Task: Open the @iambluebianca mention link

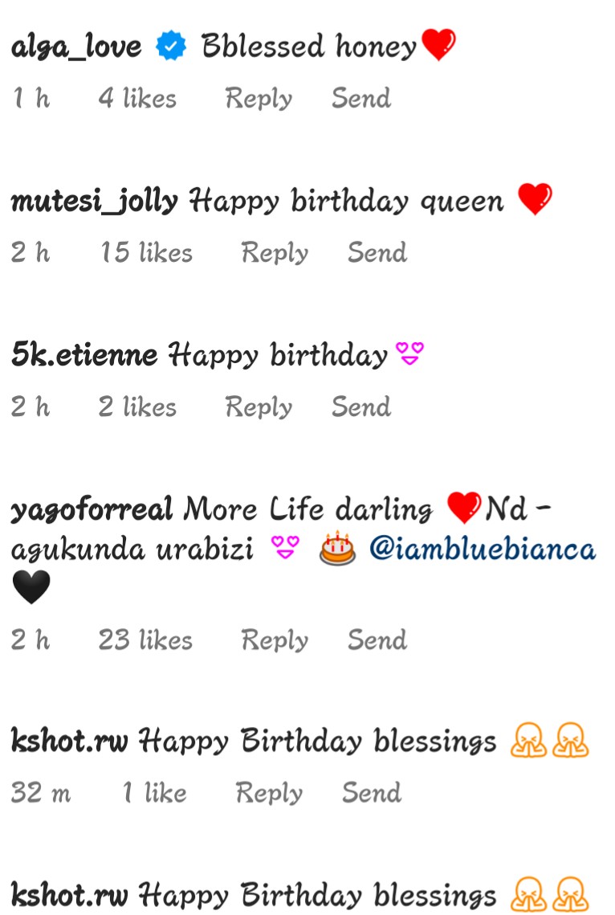Action: [483, 549]
